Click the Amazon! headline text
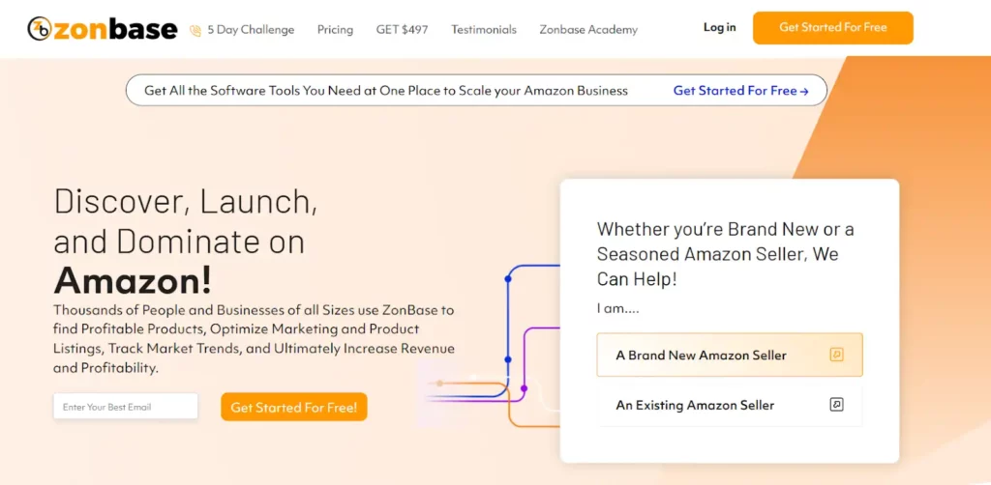The height and width of the screenshot is (485, 991). (x=133, y=280)
